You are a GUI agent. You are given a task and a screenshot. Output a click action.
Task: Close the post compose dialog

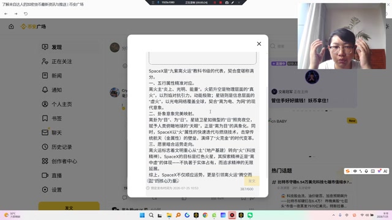(x=259, y=44)
